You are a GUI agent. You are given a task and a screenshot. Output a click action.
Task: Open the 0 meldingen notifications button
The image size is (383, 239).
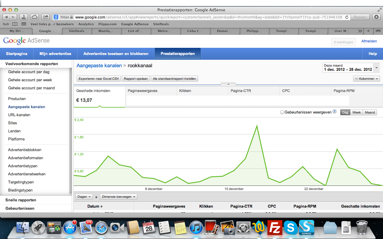pyautogui.click(x=344, y=42)
